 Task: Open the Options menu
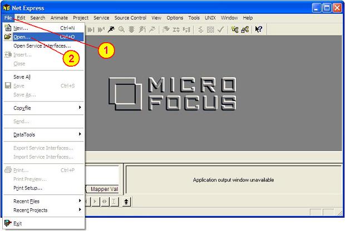coord(175,18)
